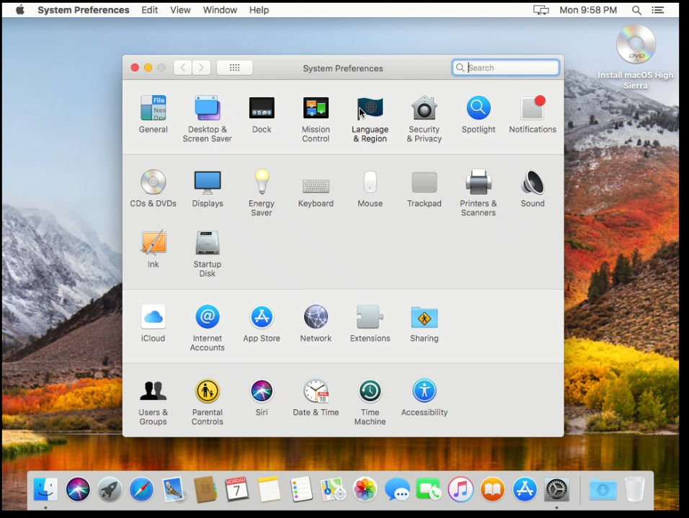The height and width of the screenshot is (518, 689).
Task: Open Sound preferences pane
Action: pyautogui.click(x=533, y=188)
